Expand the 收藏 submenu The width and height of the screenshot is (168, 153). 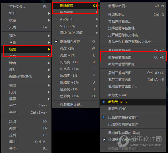click(26, 20)
